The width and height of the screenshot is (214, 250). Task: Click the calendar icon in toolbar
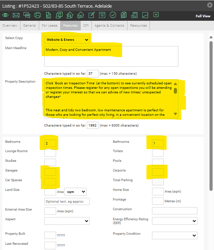pos(102,15)
